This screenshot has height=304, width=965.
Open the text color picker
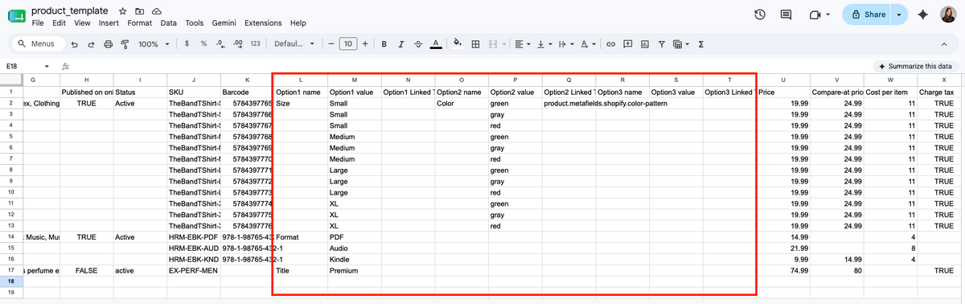(435, 43)
